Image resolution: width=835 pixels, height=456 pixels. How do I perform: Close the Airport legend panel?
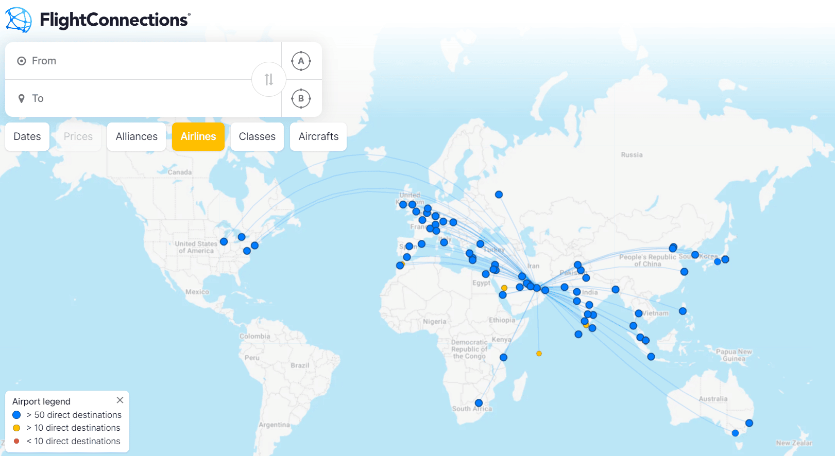[120, 400]
